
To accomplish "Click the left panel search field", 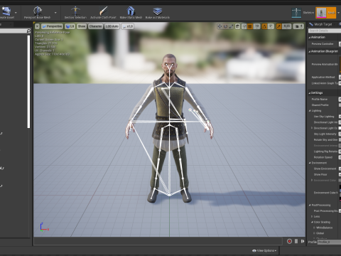I will tap(13, 31).
